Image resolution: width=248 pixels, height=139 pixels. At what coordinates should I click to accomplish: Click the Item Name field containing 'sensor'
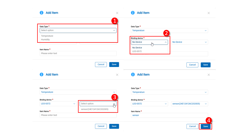pyautogui.click(x=169, y=115)
